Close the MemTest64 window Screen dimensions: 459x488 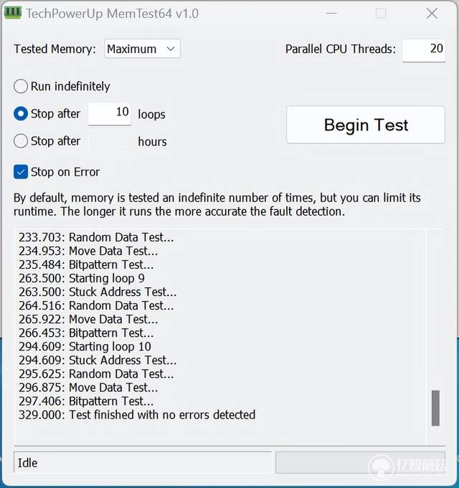tap(432, 14)
